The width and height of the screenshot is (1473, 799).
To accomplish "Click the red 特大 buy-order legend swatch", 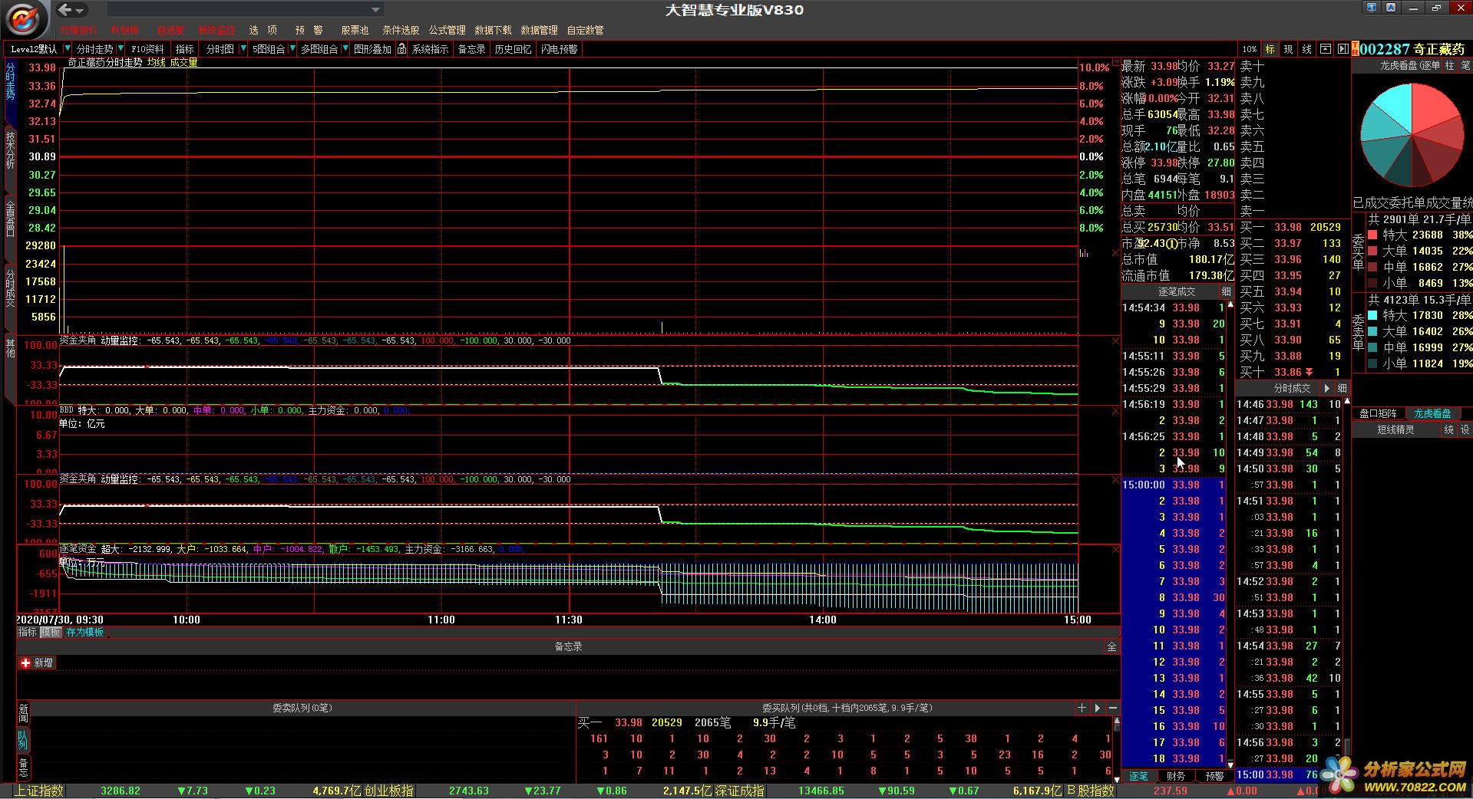I will click(x=1372, y=235).
